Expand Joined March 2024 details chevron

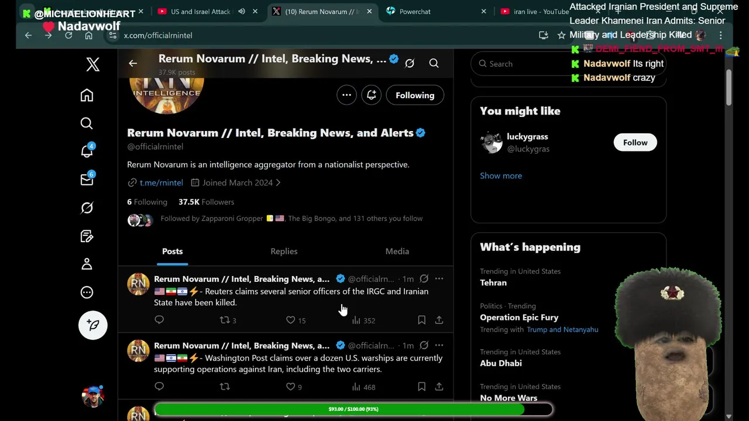(x=278, y=182)
